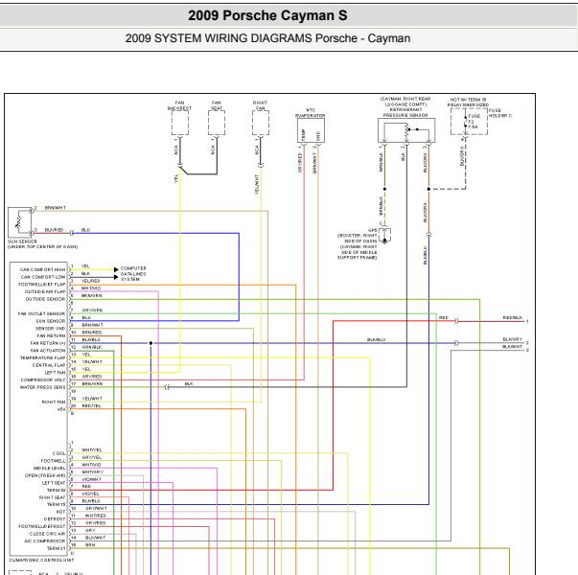Select the FOOTWELL/DEF FLAP pin label

41,285
